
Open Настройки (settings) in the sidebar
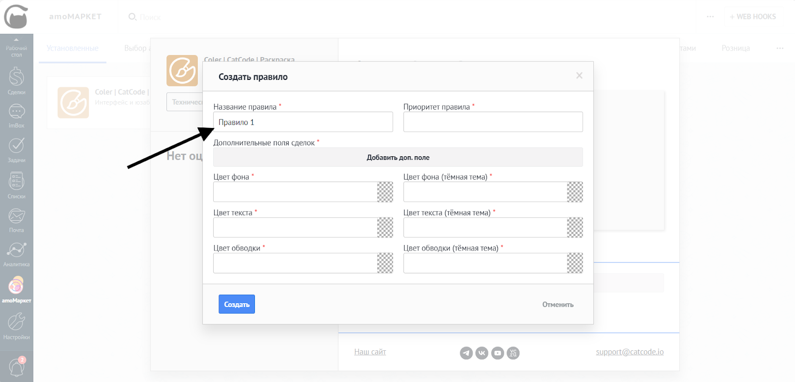(16, 326)
